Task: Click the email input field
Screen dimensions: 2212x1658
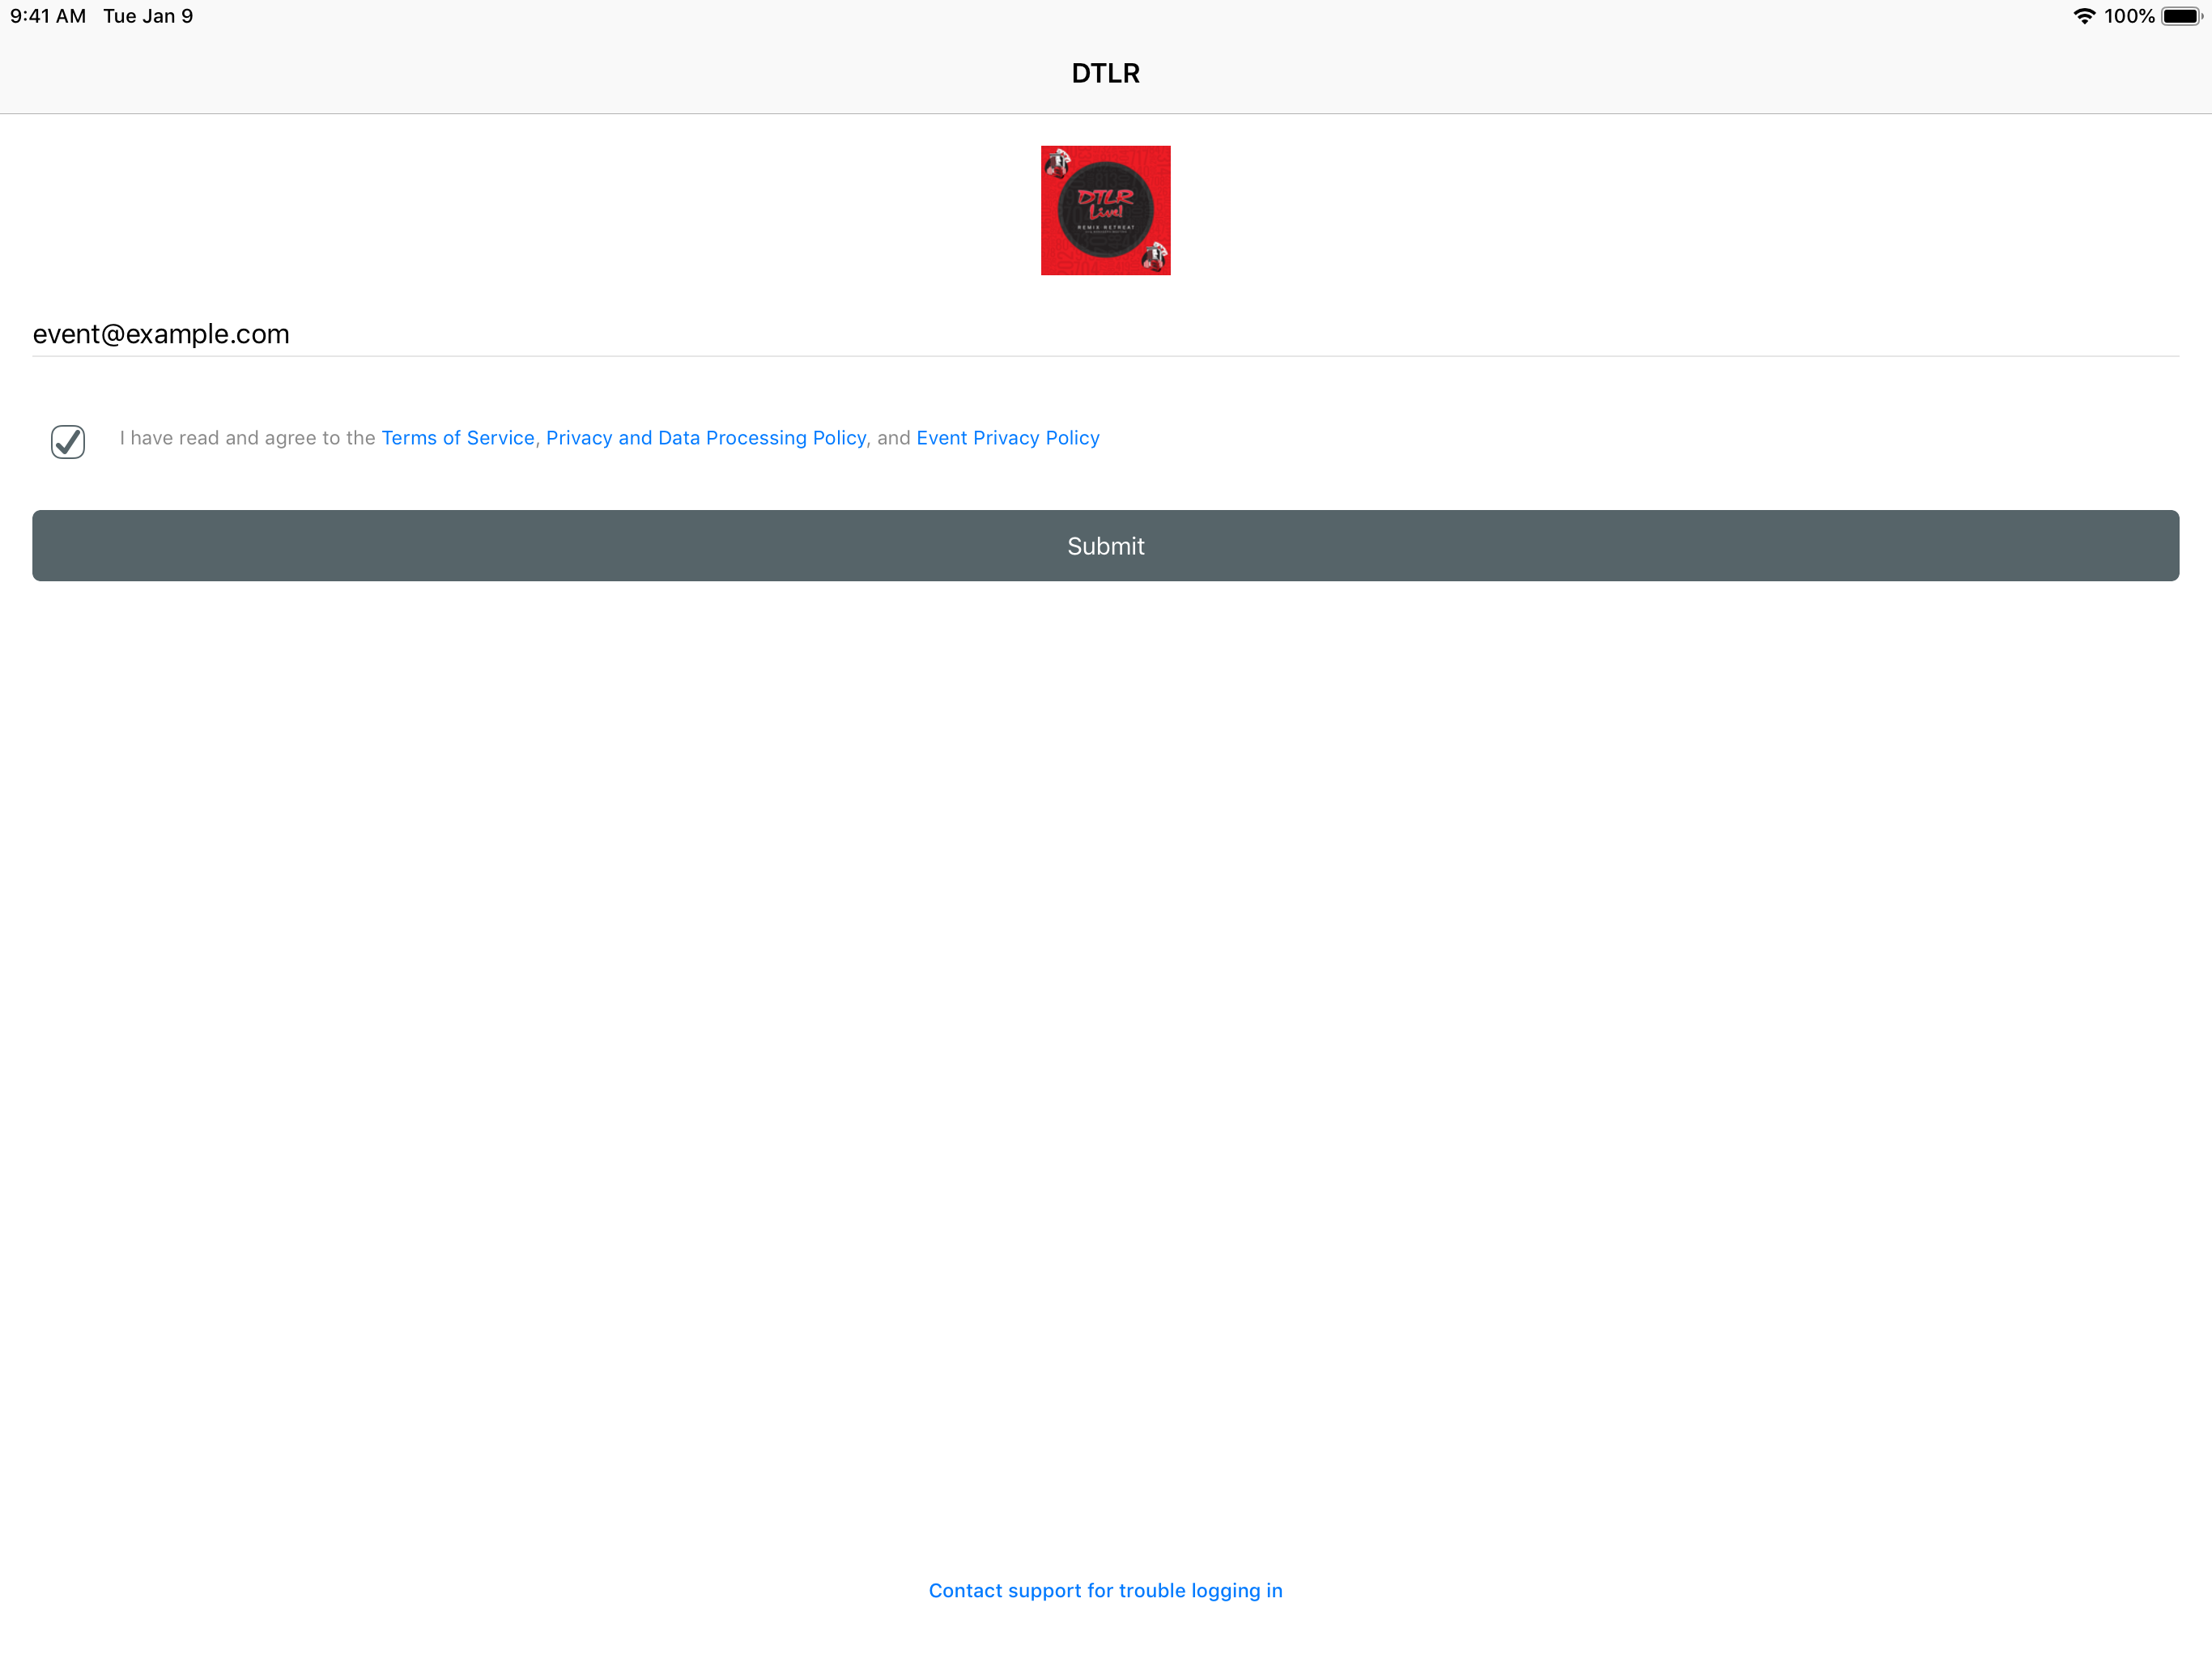Action: 1105,334
